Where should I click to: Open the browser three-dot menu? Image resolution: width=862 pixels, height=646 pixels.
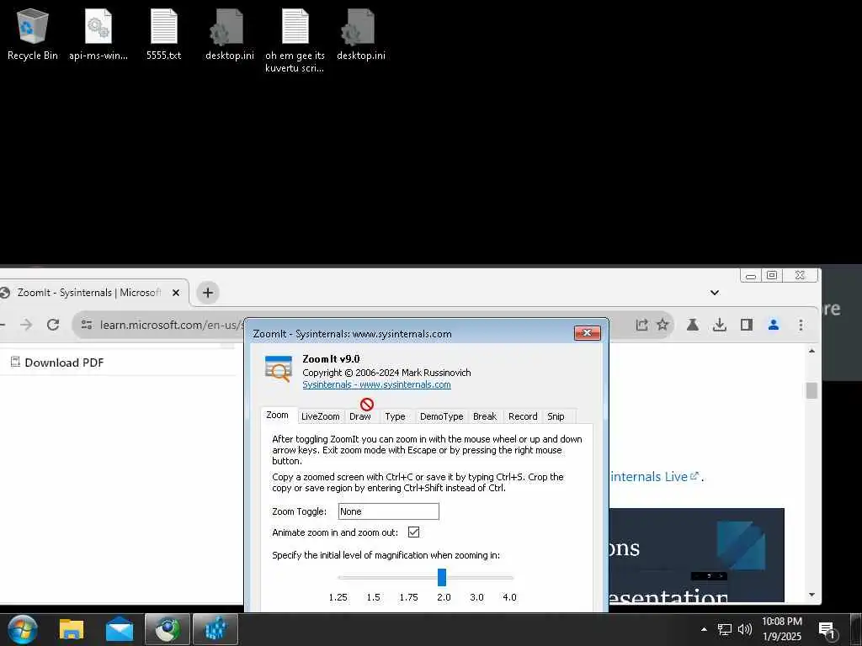[x=801, y=325]
